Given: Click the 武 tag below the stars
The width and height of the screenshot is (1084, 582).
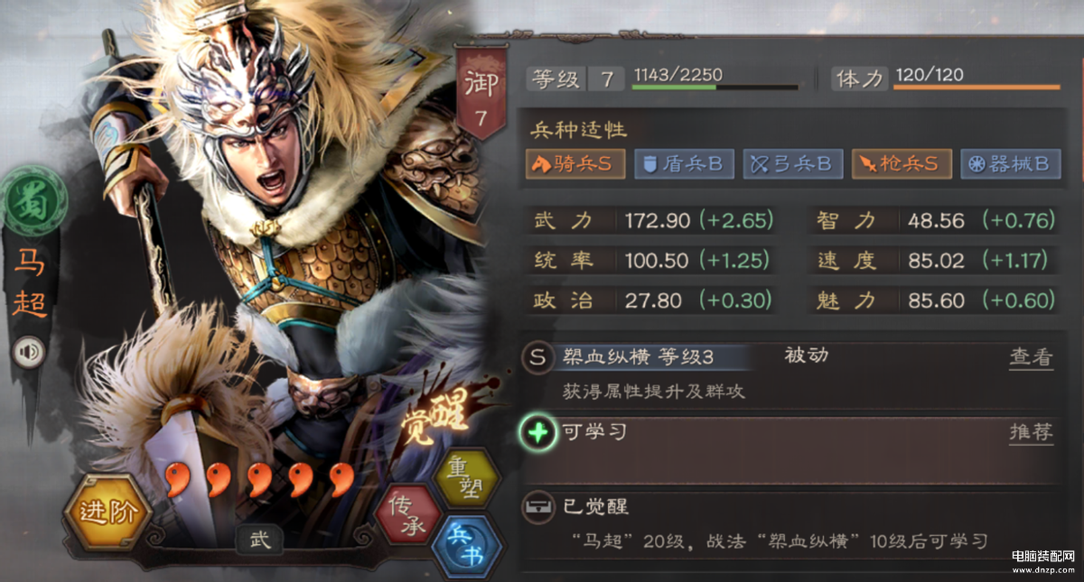Looking at the screenshot, I should 259,540.
